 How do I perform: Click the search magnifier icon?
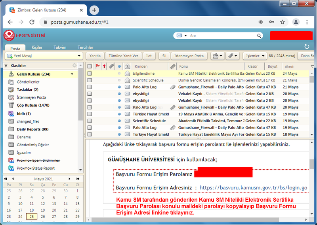[x=259, y=36]
